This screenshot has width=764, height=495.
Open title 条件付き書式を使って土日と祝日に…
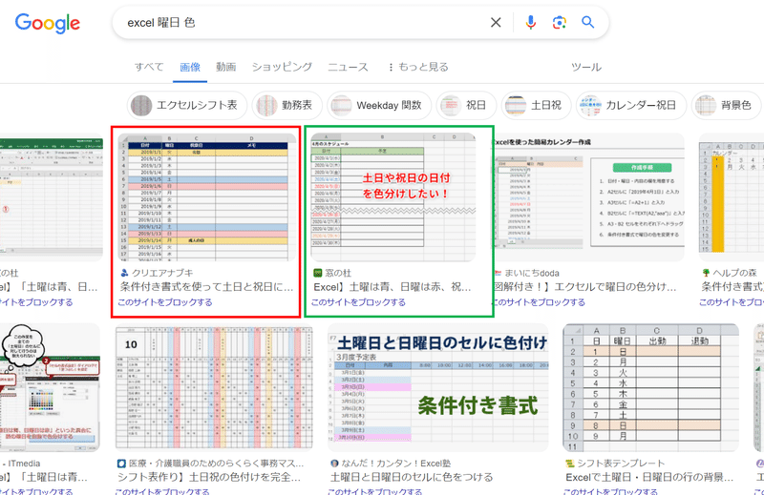pyautogui.click(x=207, y=287)
